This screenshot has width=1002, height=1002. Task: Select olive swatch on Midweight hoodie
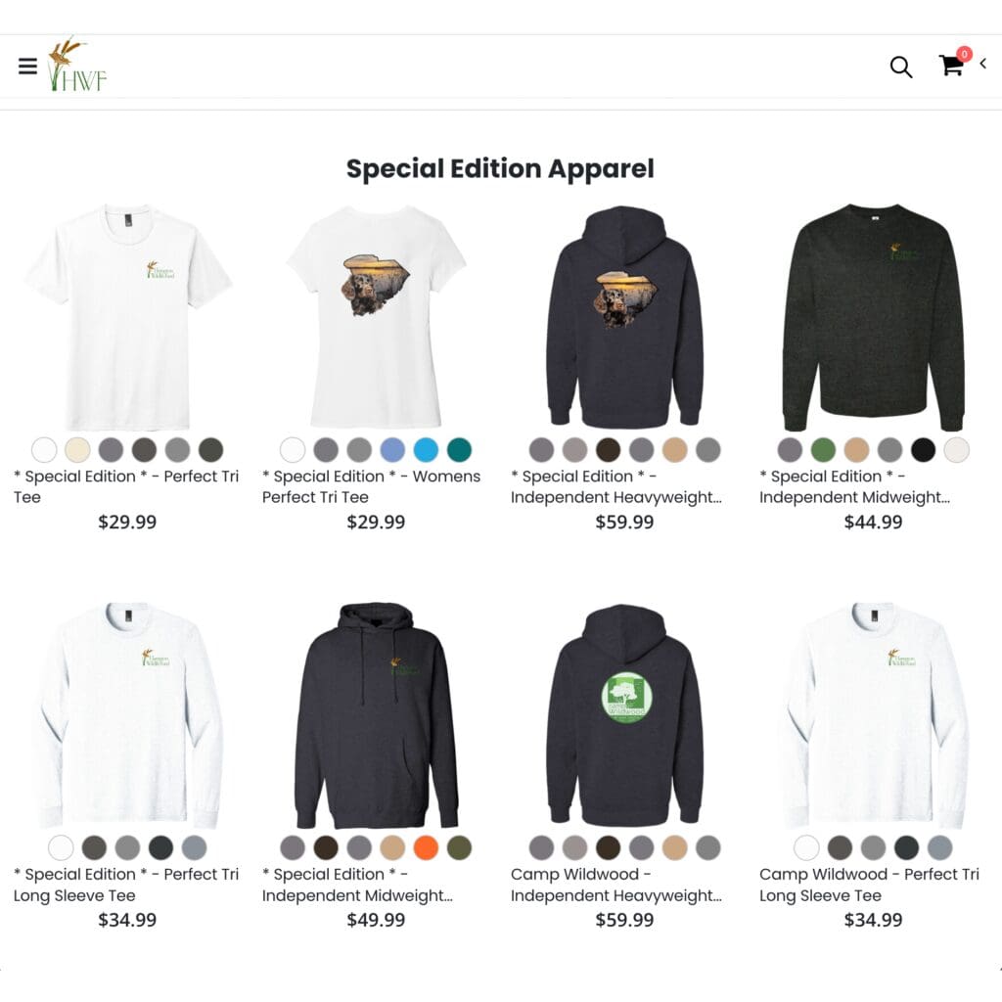click(459, 847)
